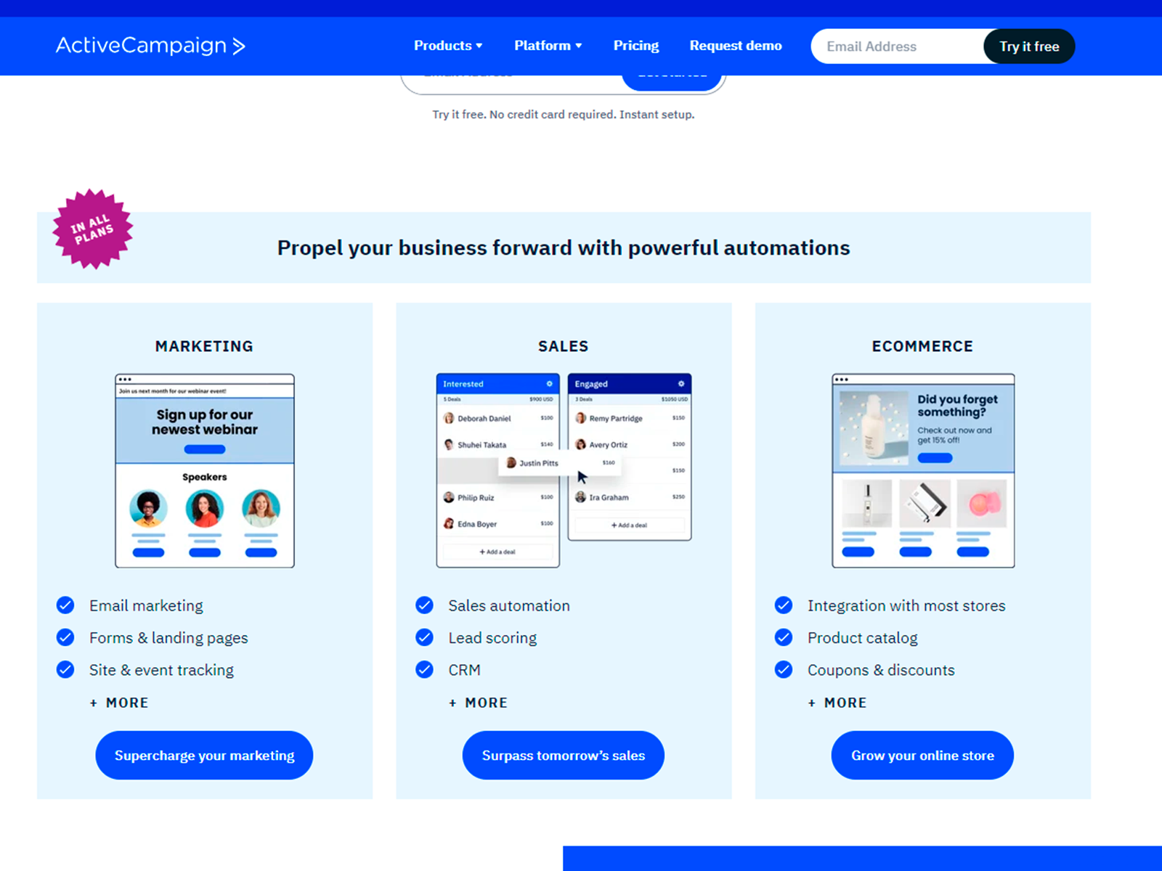
Task: Expand + MORE under Sales features
Action: (478, 703)
